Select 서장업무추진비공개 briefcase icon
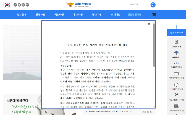 pos(176,74)
